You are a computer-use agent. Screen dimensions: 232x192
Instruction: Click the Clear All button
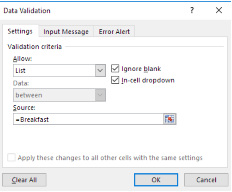tap(24, 180)
